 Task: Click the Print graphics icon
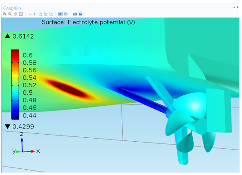point(81,14)
